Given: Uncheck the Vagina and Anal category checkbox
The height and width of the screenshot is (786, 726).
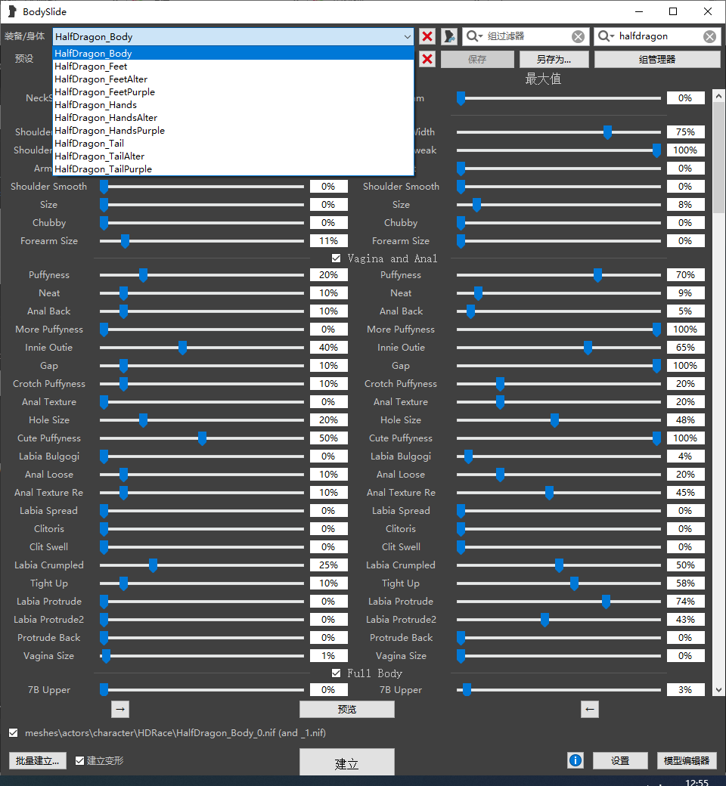Looking at the screenshot, I should coord(337,258).
